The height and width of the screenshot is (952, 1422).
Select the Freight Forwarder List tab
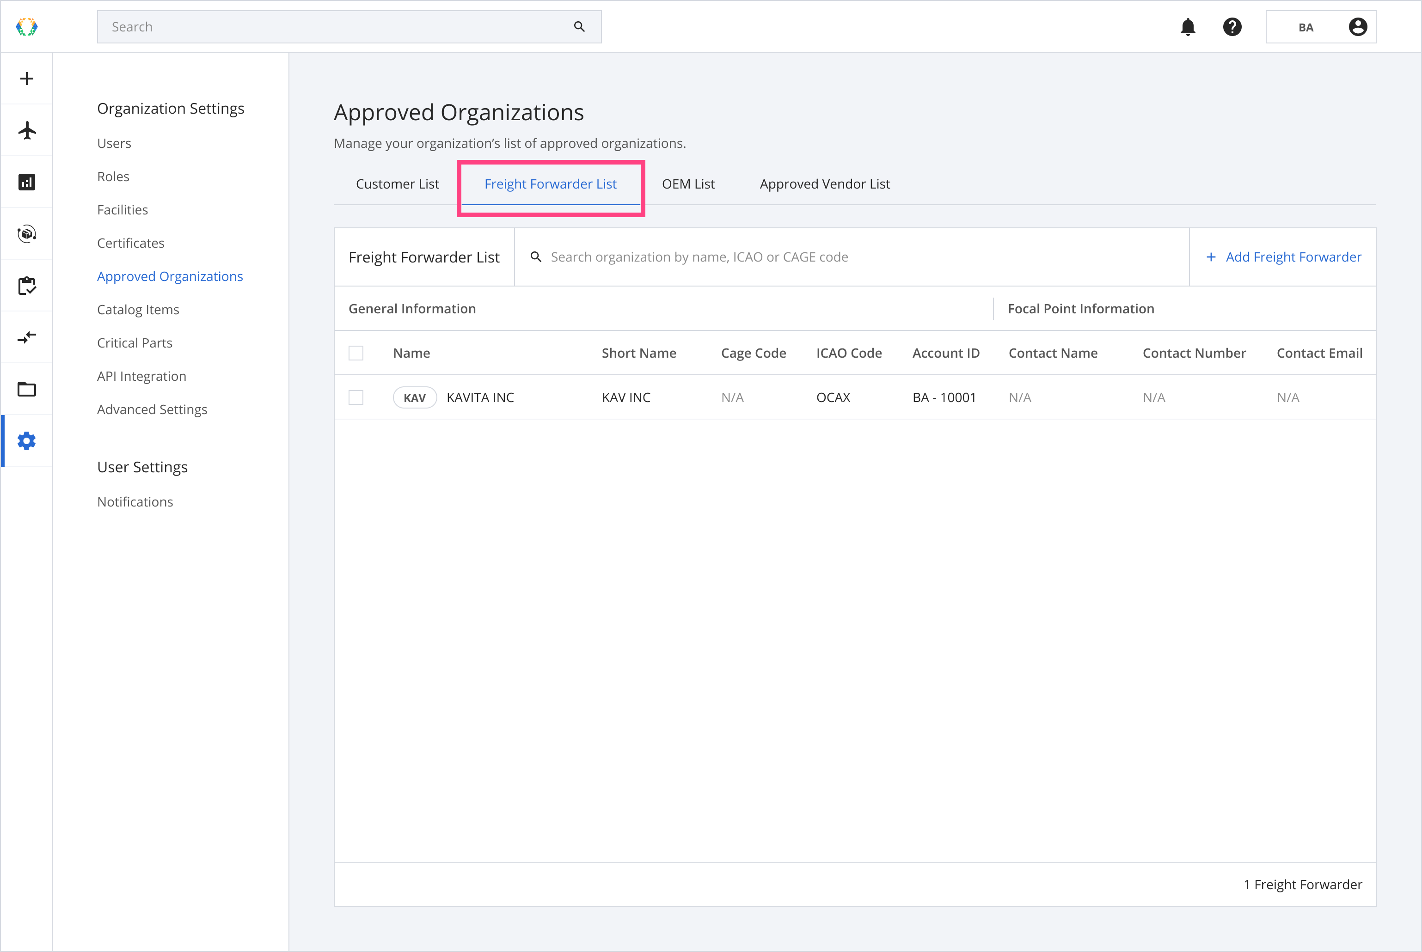coord(550,184)
